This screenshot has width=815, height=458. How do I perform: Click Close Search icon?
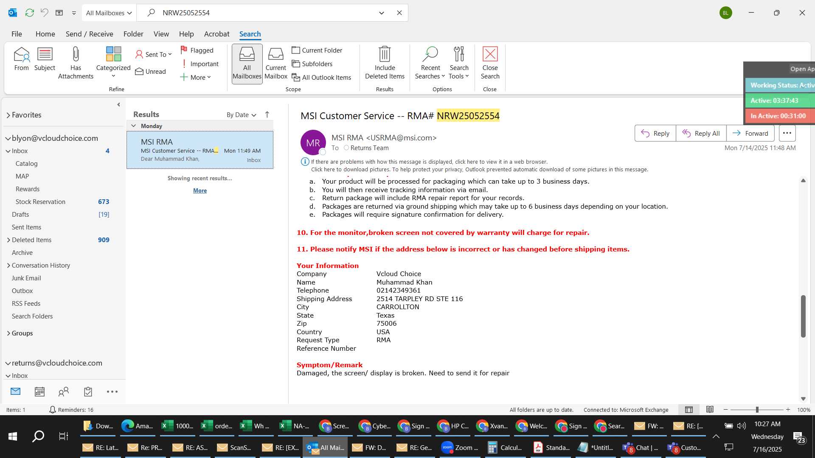tap(490, 63)
